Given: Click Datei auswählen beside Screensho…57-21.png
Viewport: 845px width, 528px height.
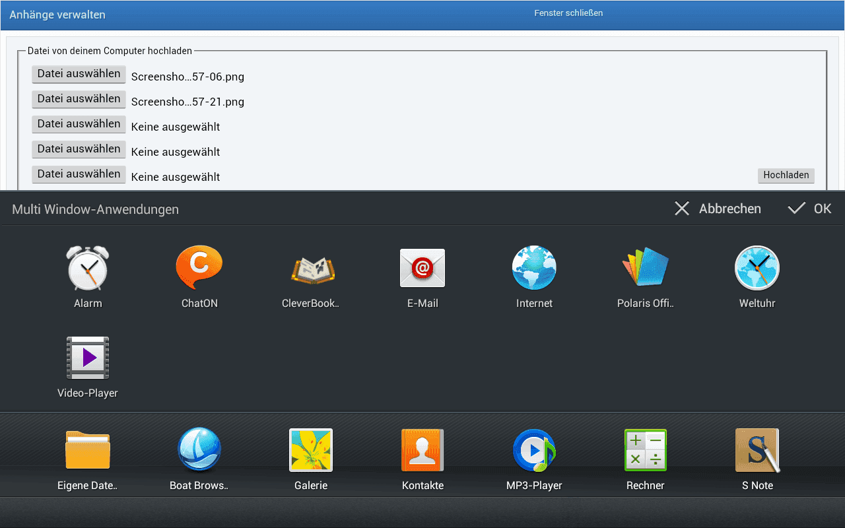Looking at the screenshot, I should [x=79, y=99].
